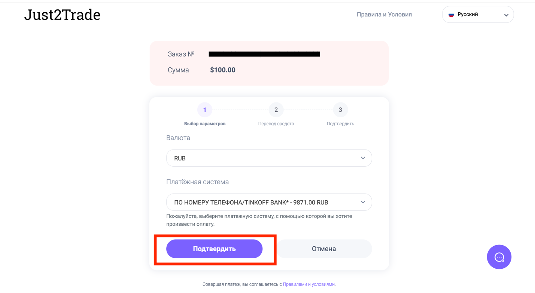
Task: Follow the Правилами и условиями footer link
Action: 309,284
